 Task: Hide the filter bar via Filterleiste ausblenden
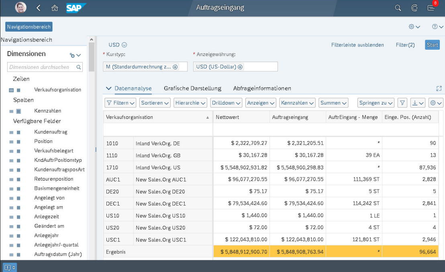357,45
